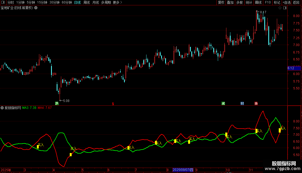The width and height of the screenshot is (302, 173).
Task: Click the MA4: 7.67 indicator value
Action: click(x=45, y=108)
